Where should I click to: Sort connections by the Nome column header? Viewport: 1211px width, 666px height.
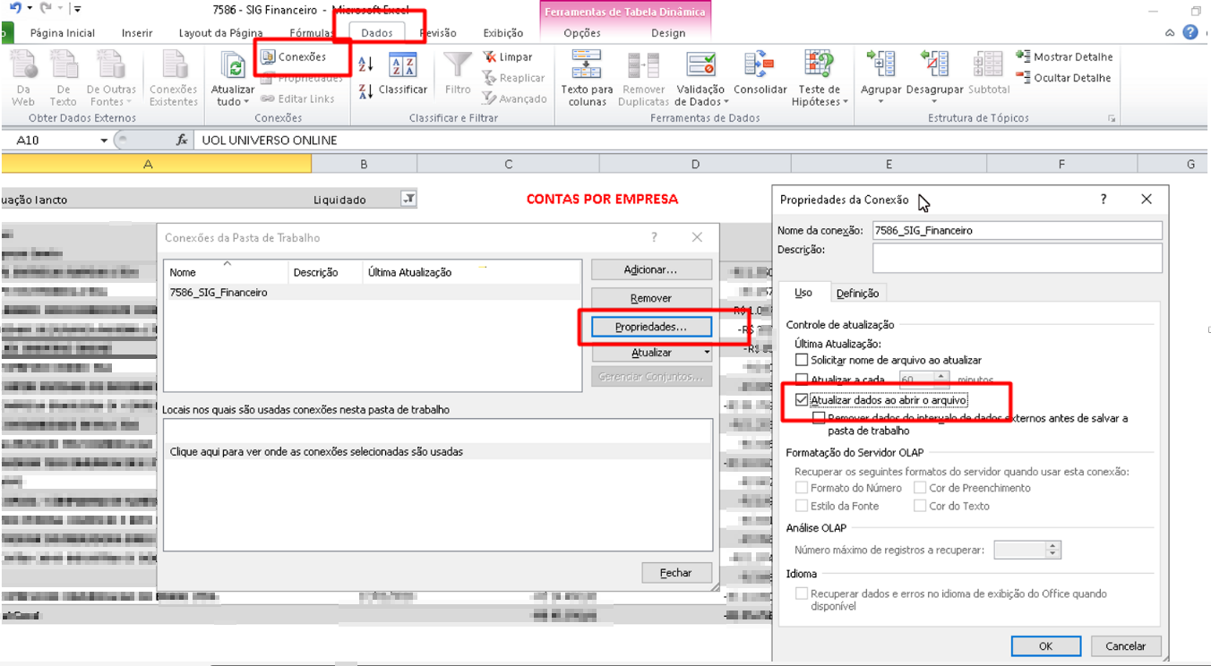(x=227, y=272)
